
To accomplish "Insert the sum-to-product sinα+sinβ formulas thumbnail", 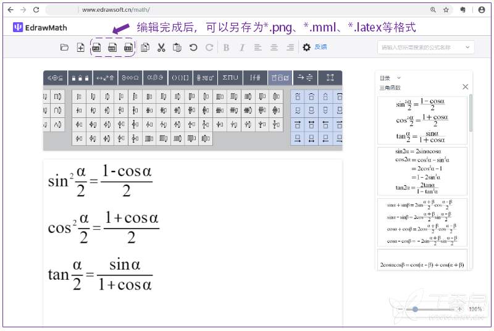I will [x=422, y=222].
